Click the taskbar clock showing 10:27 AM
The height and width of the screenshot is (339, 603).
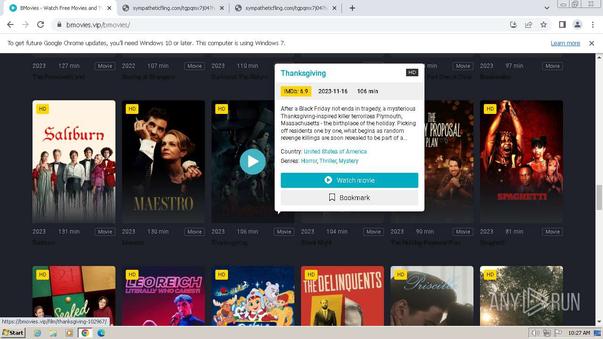[579, 333]
